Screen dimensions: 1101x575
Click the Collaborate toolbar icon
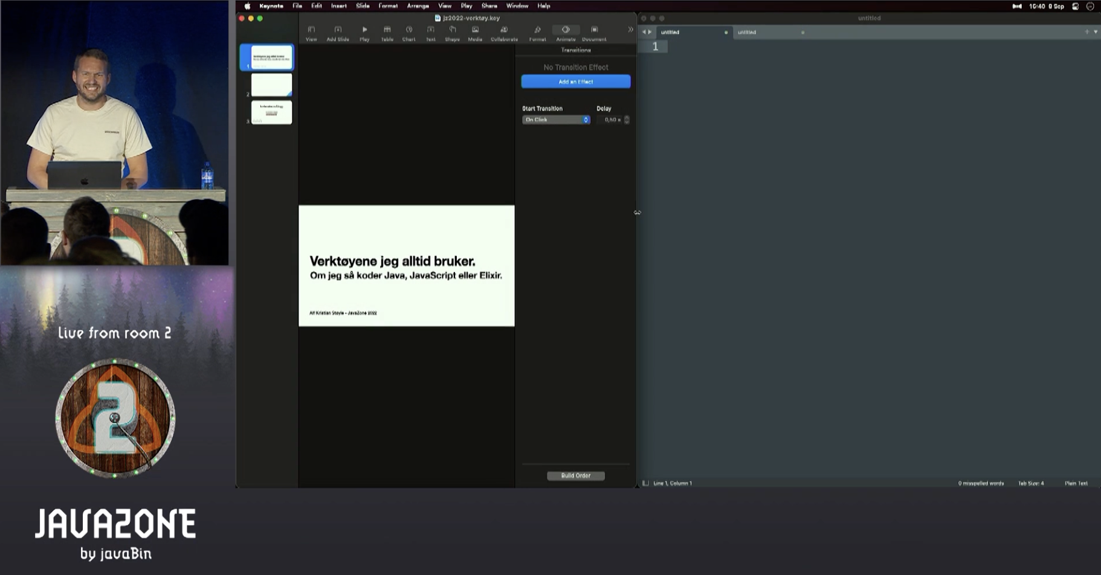(504, 30)
